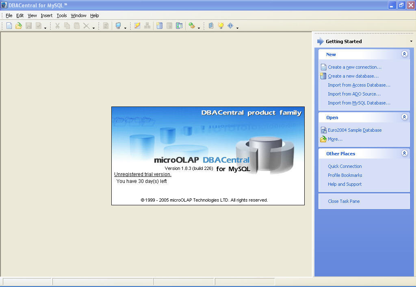Click the diagram structure toolbar icon
416x287 pixels.
(147, 26)
